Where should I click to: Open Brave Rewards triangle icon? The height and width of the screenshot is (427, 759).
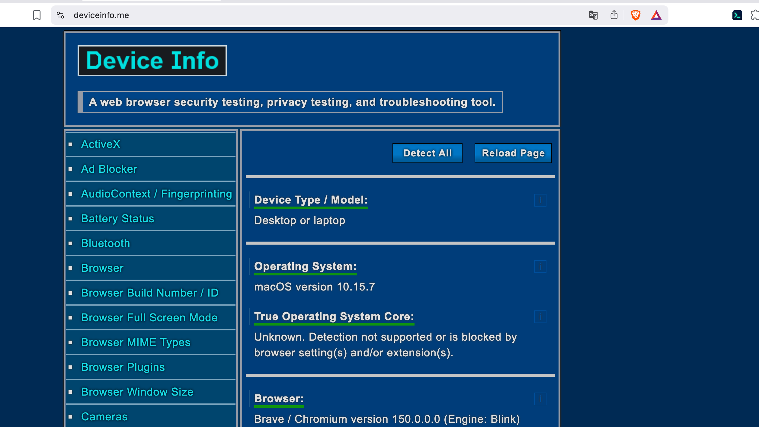point(656,15)
